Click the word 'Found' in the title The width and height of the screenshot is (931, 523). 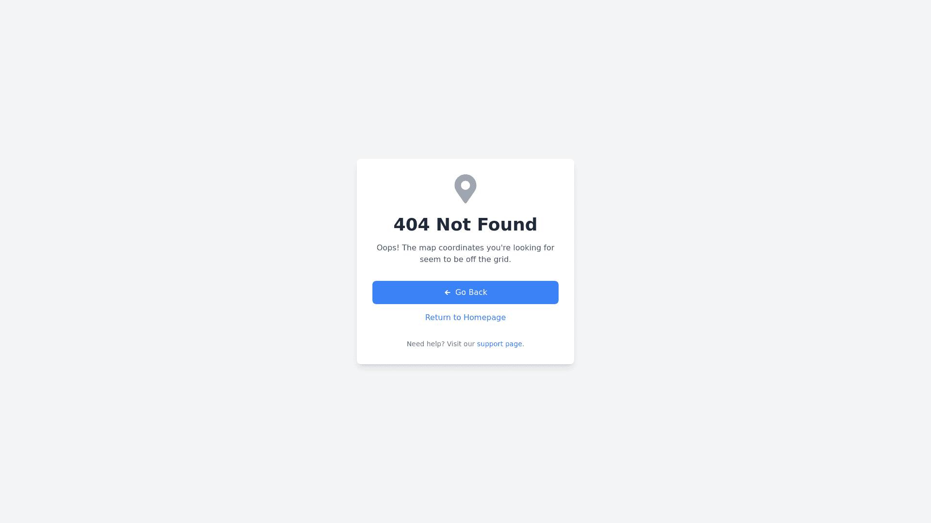coord(510,225)
